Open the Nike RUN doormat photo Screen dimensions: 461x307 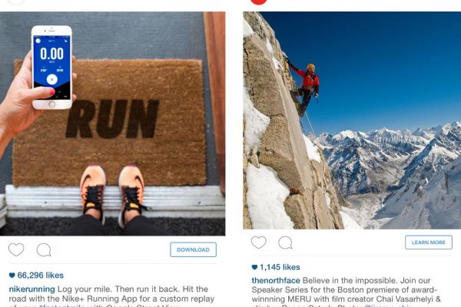point(113,124)
